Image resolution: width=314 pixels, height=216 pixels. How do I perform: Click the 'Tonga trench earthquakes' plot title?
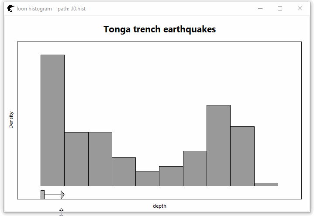click(159, 29)
